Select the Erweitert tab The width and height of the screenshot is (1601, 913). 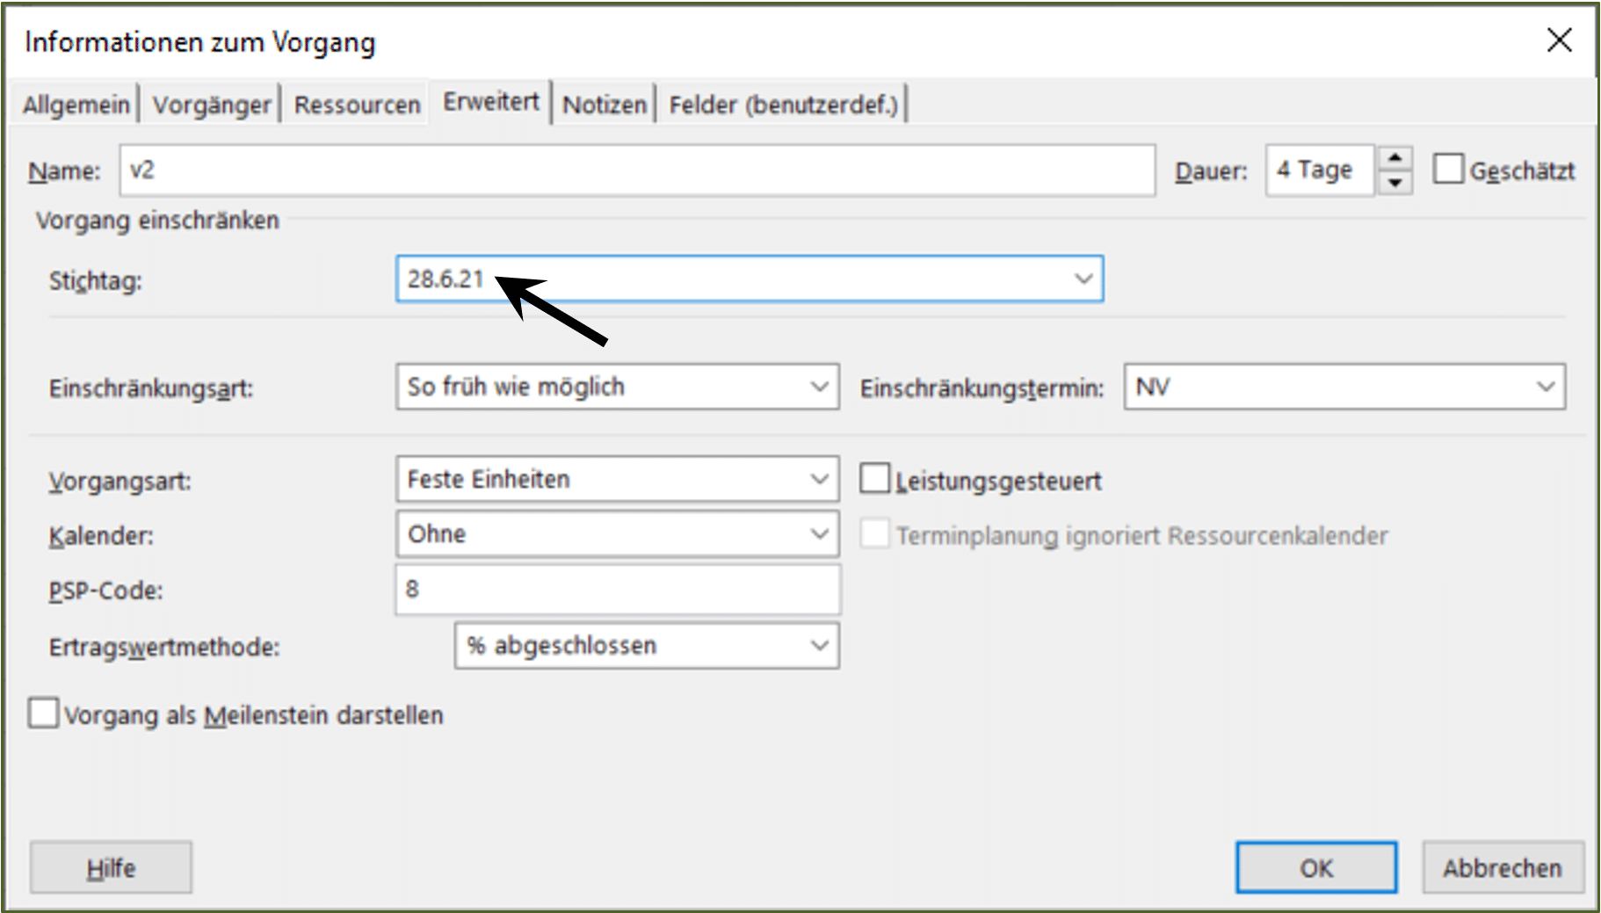(x=490, y=102)
